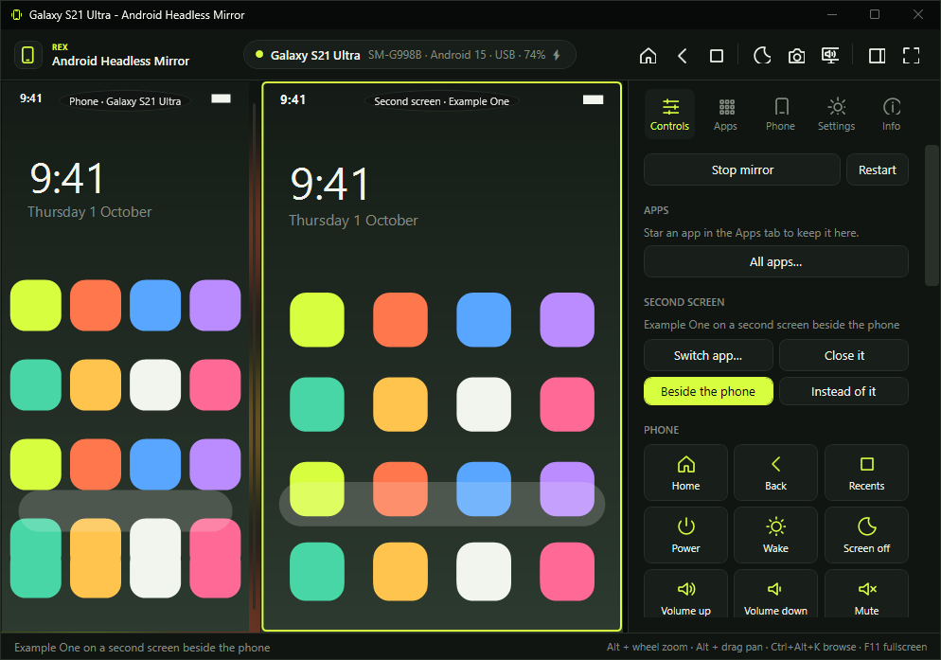Viewport: 941px width, 660px height.
Task: Open the Galaxy S21 Ultra device selector pill
Action: coord(410,55)
